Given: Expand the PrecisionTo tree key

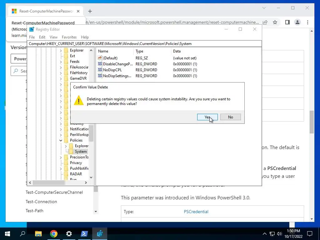Looking at the screenshot, I should (x=61, y=157).
